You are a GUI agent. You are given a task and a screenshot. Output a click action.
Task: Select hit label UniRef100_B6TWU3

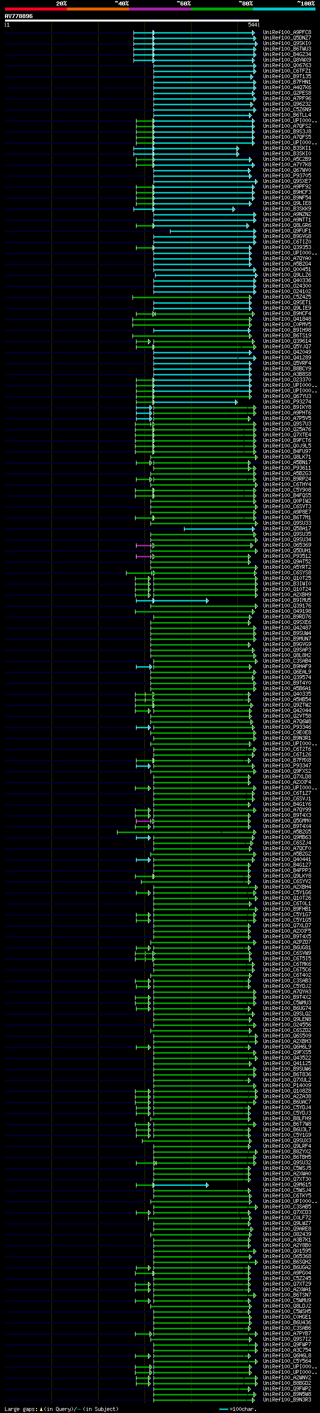coord(287,49)
